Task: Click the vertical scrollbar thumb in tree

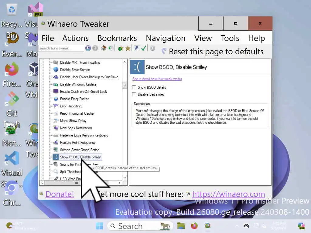Action: pos(125,85)
